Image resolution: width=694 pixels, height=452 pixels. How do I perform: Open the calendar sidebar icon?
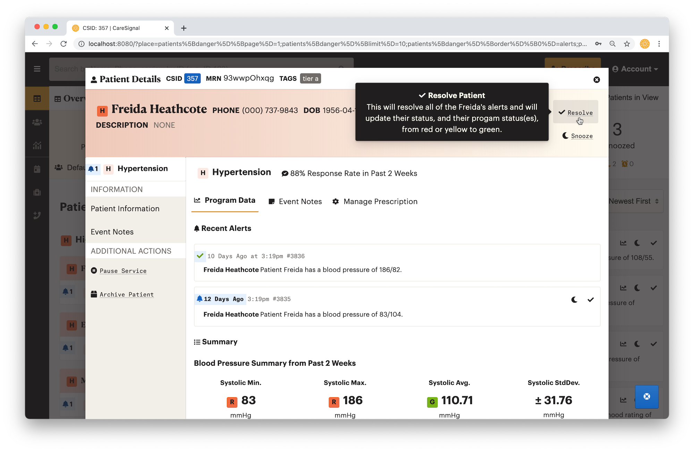(37, 169)
